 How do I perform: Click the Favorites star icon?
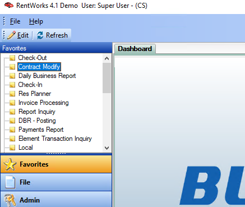[10, 164]
